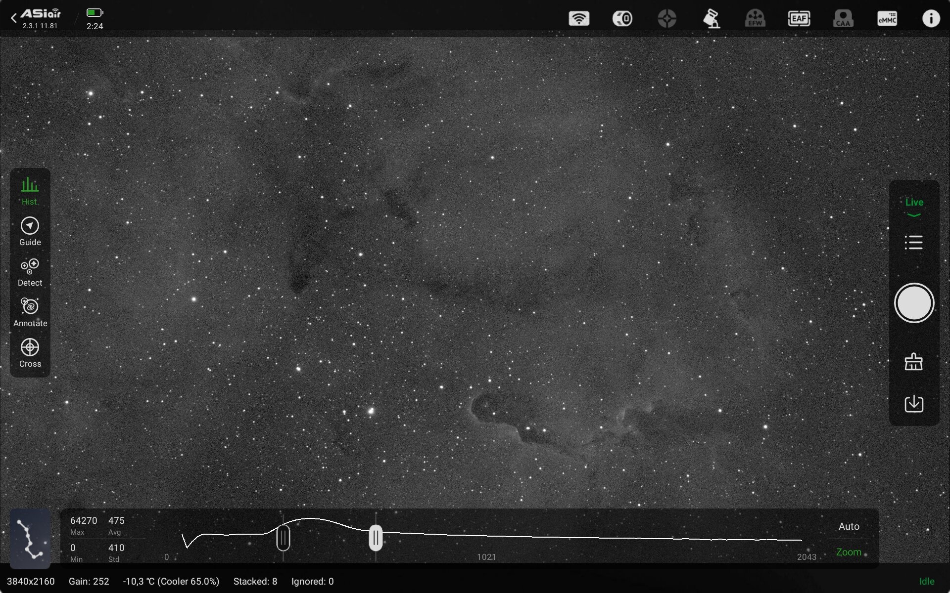
Task: Open the info about icon
Action: tap(931, 19)
